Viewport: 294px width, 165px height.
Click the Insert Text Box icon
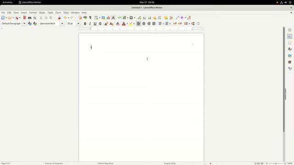click(113, 18)
